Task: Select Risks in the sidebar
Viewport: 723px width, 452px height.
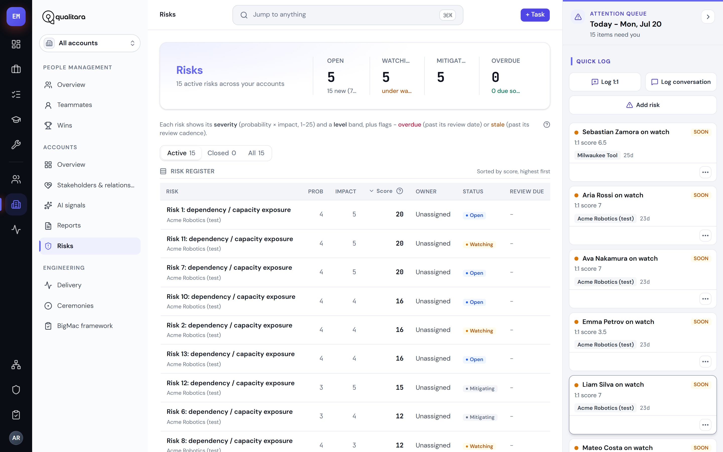Action: pyautogui.click(x=90, y=246)
